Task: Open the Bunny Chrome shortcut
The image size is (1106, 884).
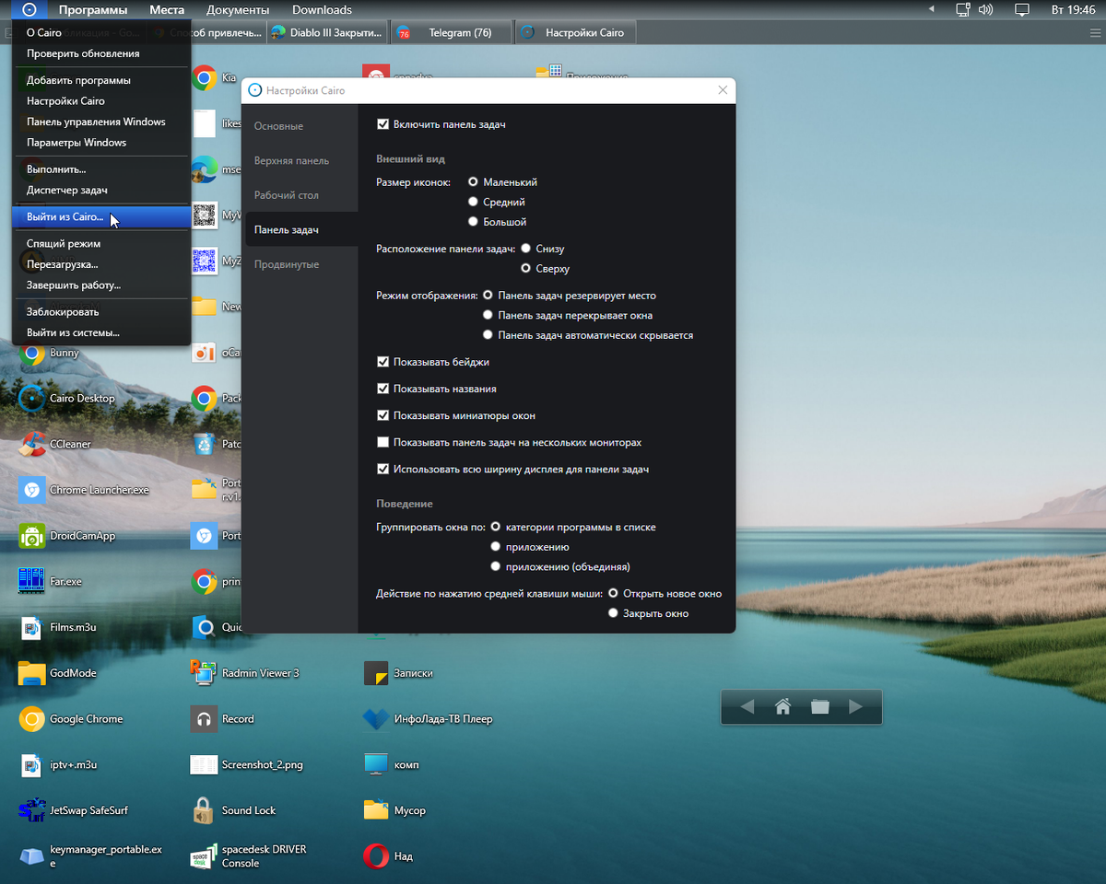Action: (x=32, y=353)
